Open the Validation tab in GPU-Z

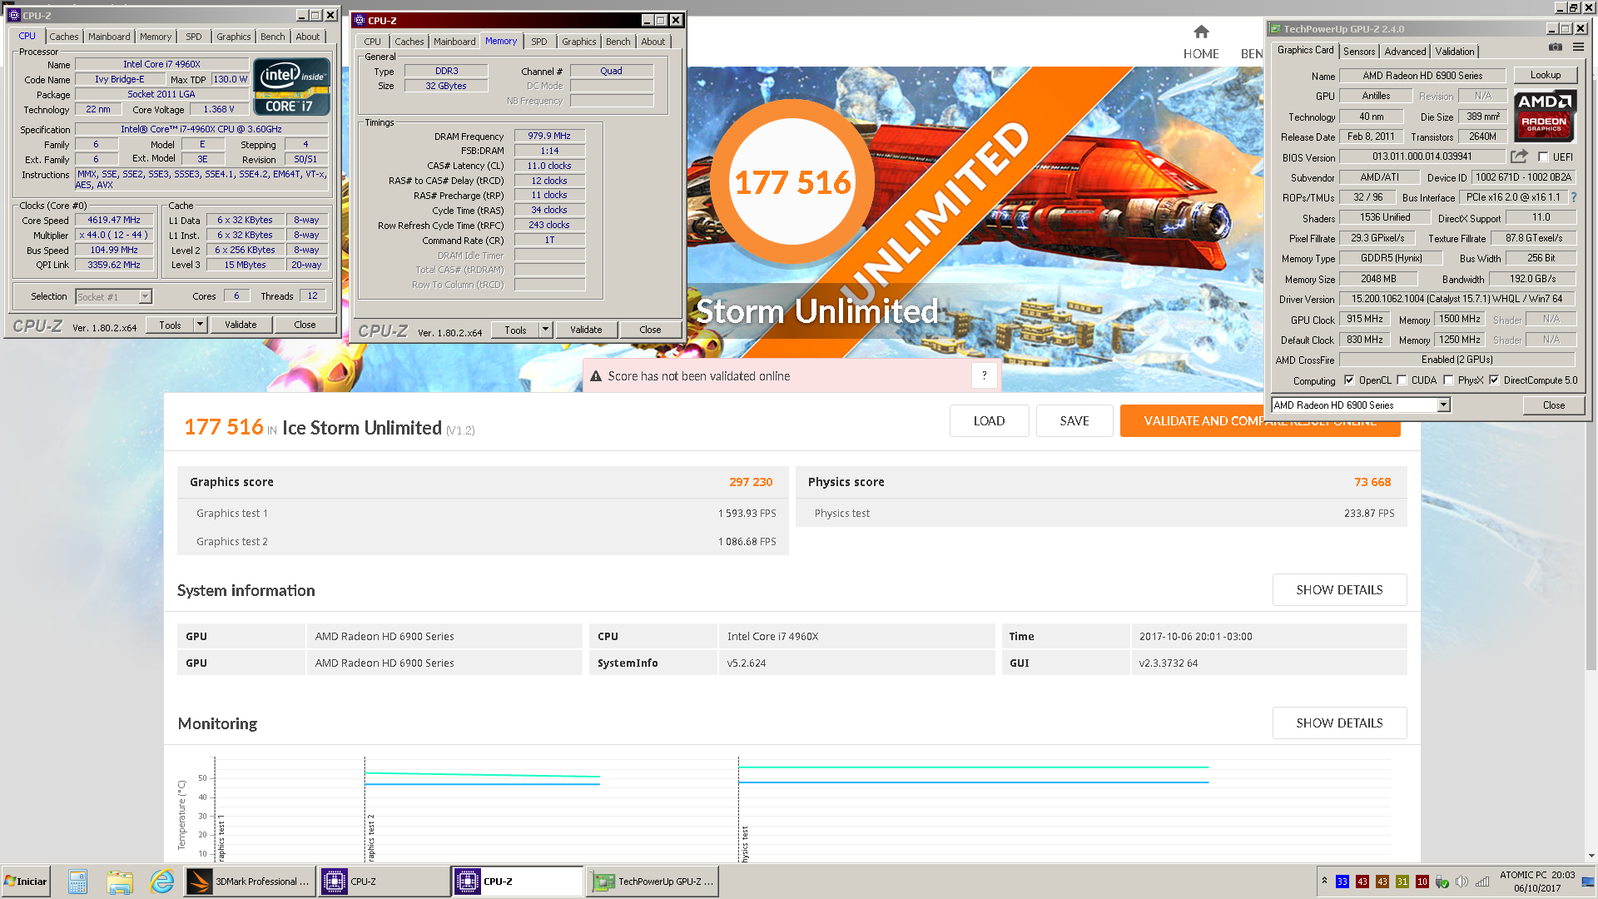(1454, 52)
